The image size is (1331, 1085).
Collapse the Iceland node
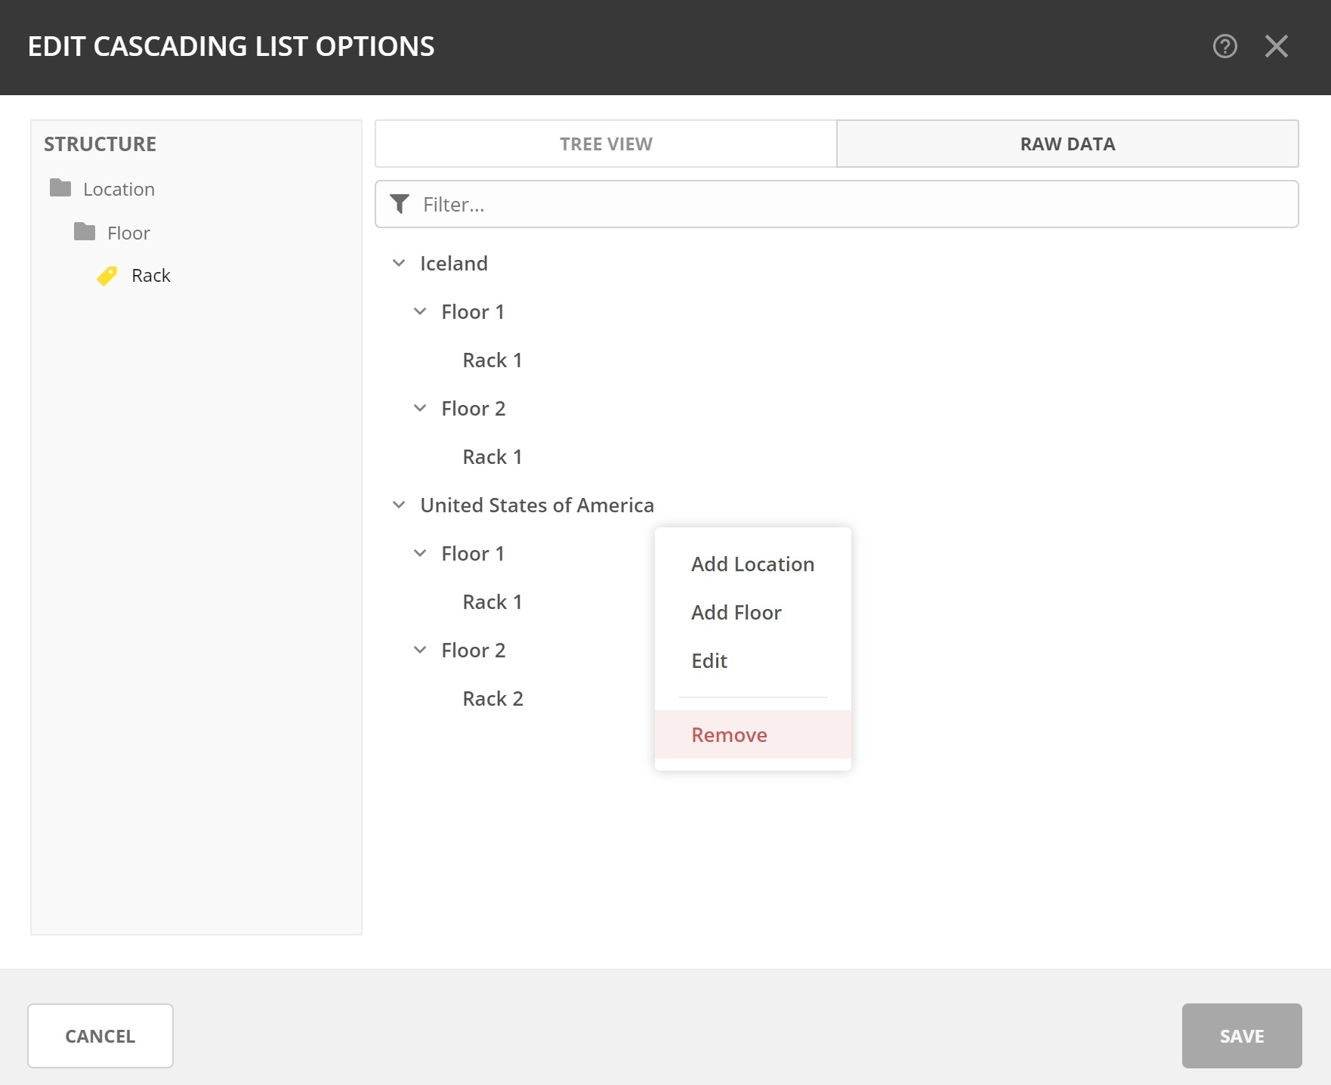pos(399,264)
